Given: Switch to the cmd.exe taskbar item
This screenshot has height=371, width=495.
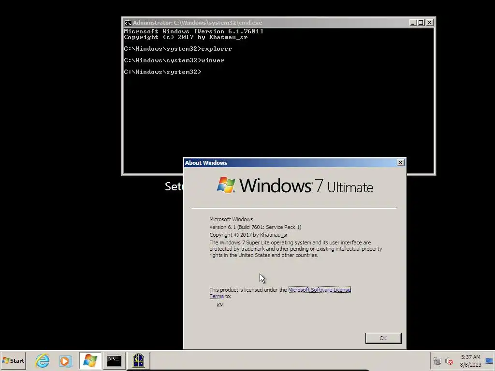Looking at the screenshot, I should pos(114,360).
